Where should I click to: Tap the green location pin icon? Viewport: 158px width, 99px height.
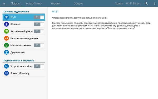6,45
